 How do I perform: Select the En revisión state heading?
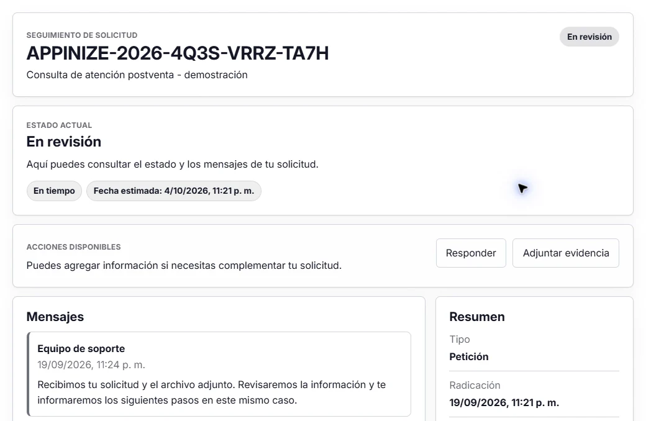[x=64, y=142]
